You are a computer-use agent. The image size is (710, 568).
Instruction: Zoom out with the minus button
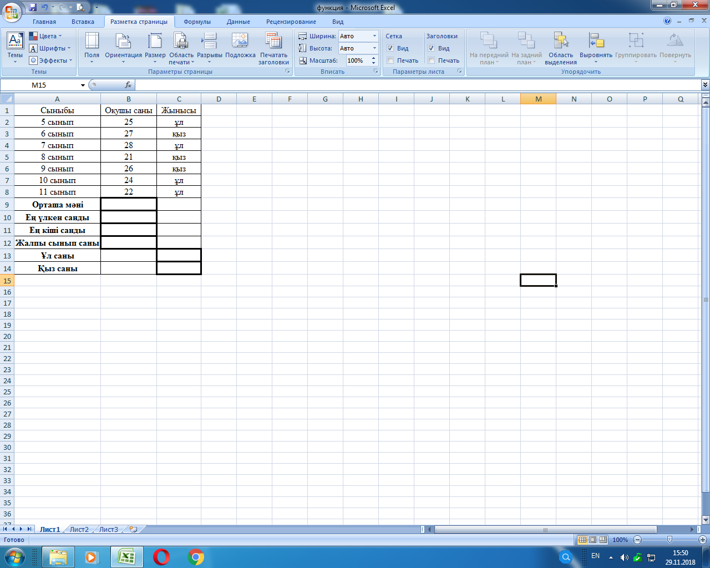[x=637, y=540]
